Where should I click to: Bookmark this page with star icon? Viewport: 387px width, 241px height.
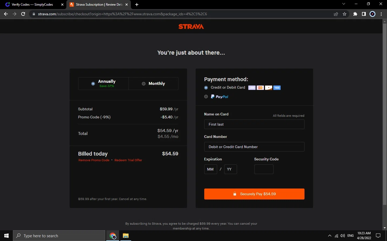pyautogui.click(x=345, y=14)
